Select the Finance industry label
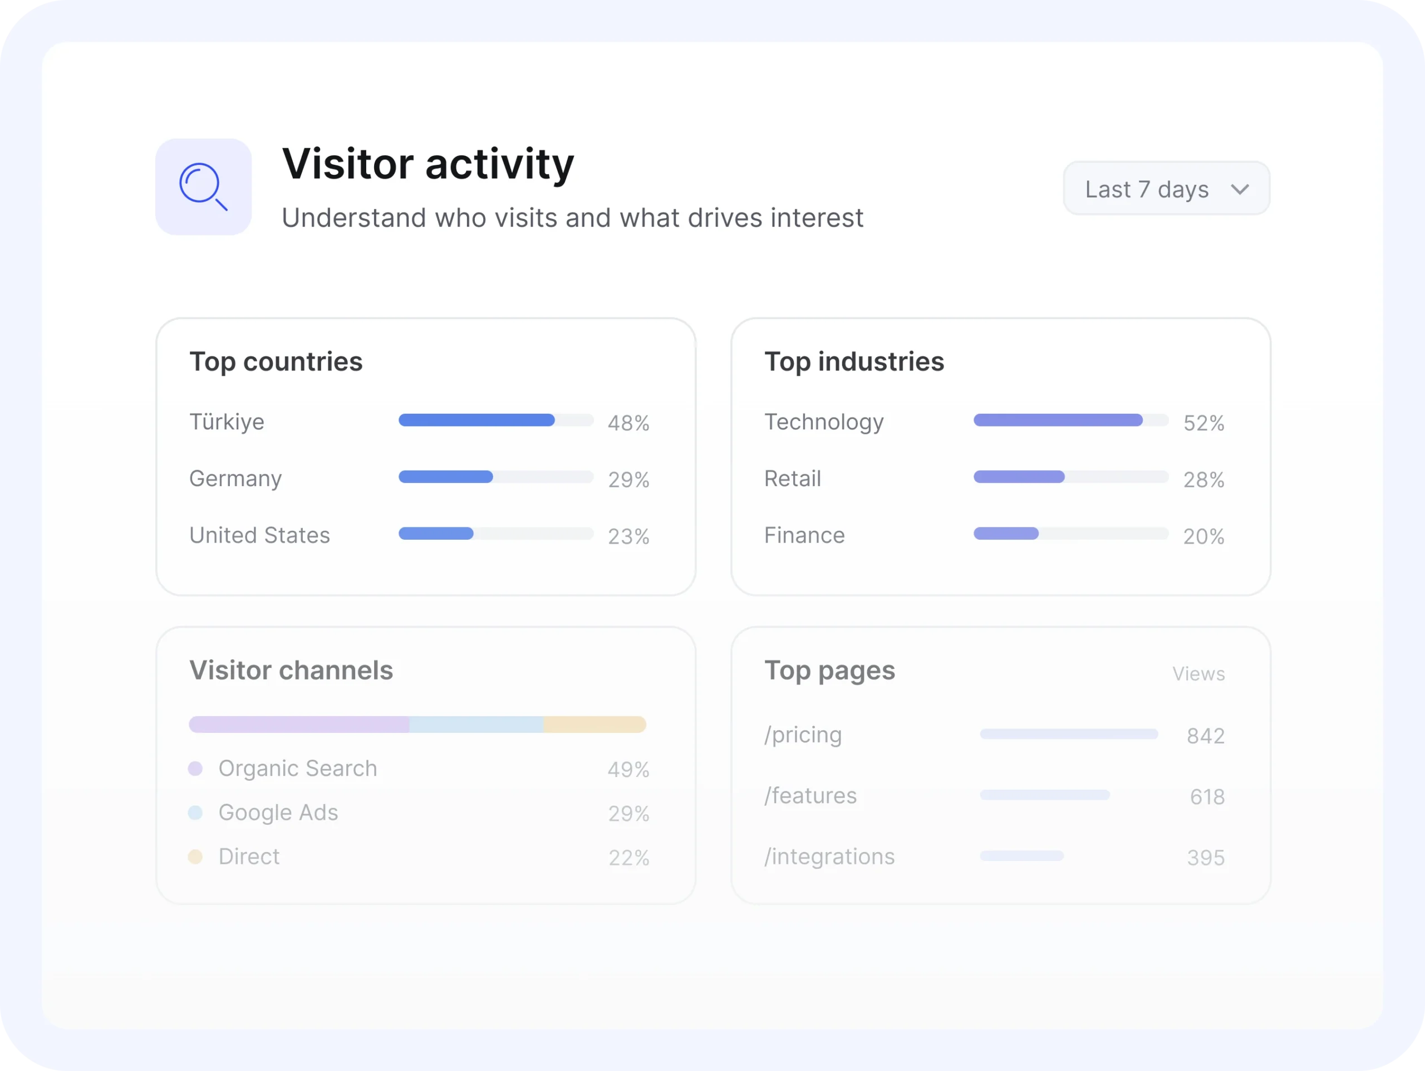Viewport: 1425px width, 1071px height. pyautogui.click(x=804, y=536)
